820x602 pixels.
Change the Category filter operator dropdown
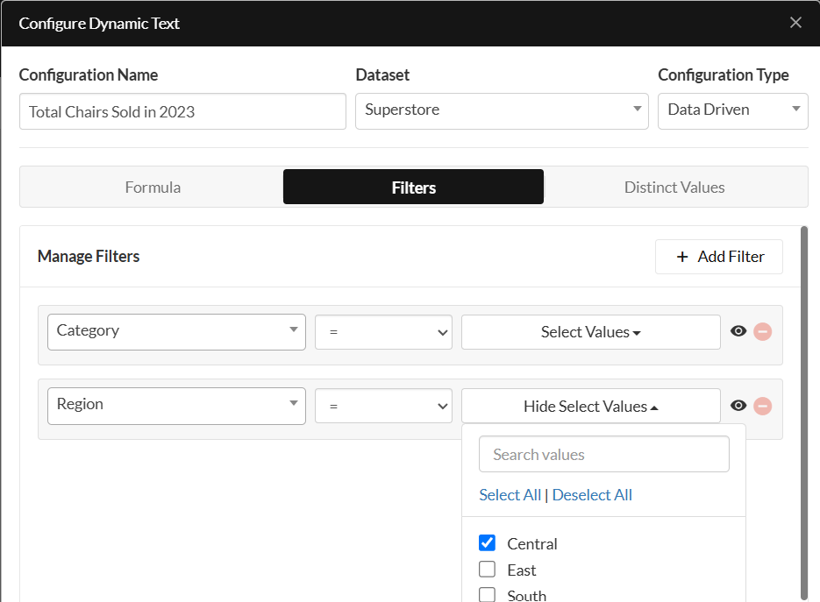point(383,332)
